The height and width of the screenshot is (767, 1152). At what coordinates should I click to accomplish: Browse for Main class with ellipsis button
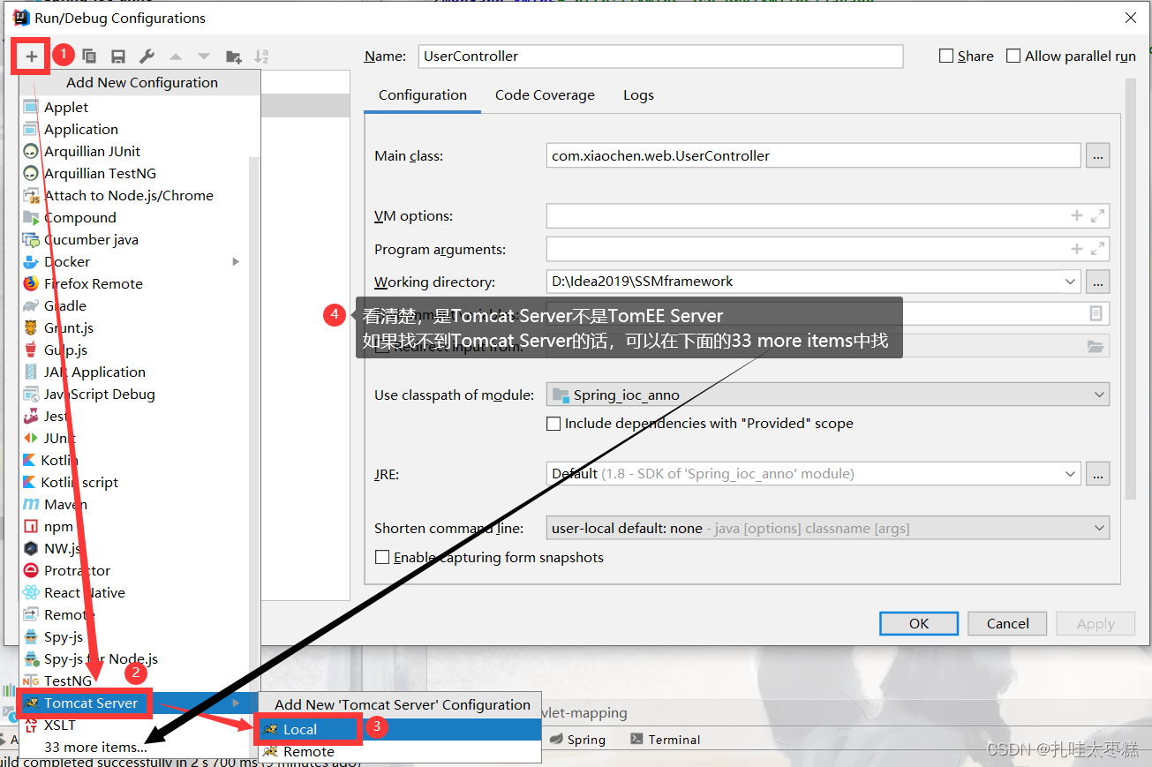(1098, 155)
